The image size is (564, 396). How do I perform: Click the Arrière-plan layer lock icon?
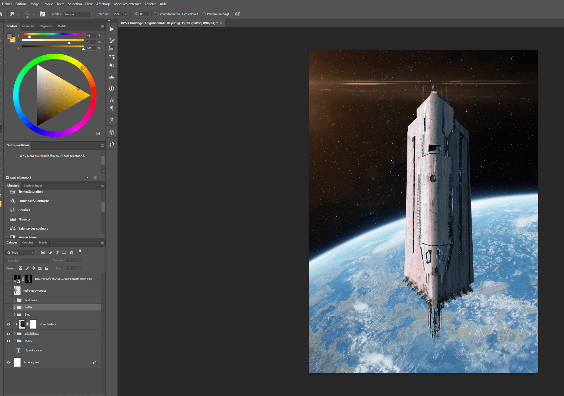(95, 362)
